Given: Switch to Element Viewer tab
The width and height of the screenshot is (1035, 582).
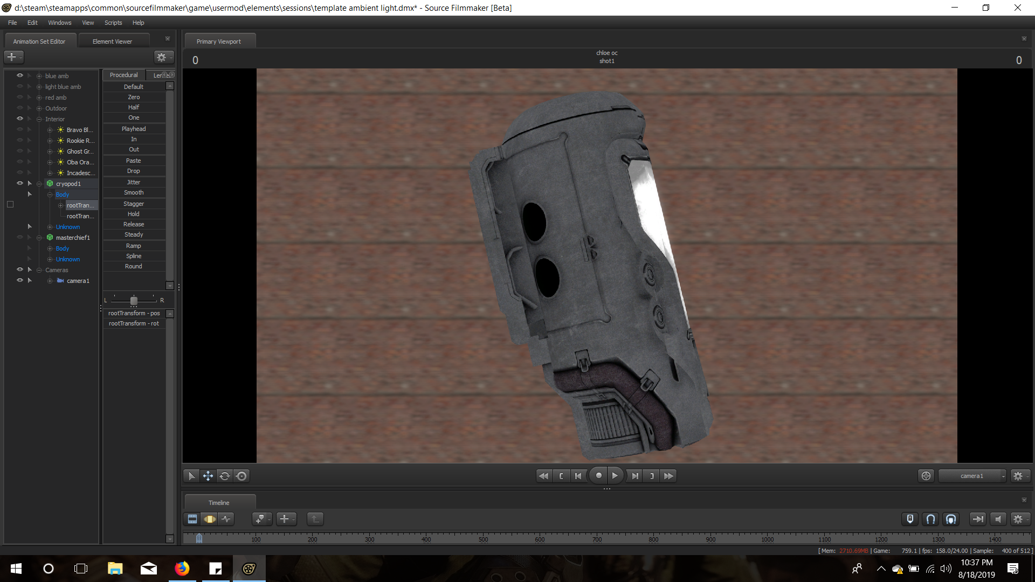Looking at the screenshot, I should click(x=112, y=41).
